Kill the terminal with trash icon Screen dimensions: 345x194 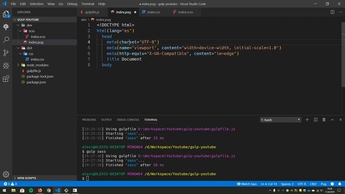(324, 120)
